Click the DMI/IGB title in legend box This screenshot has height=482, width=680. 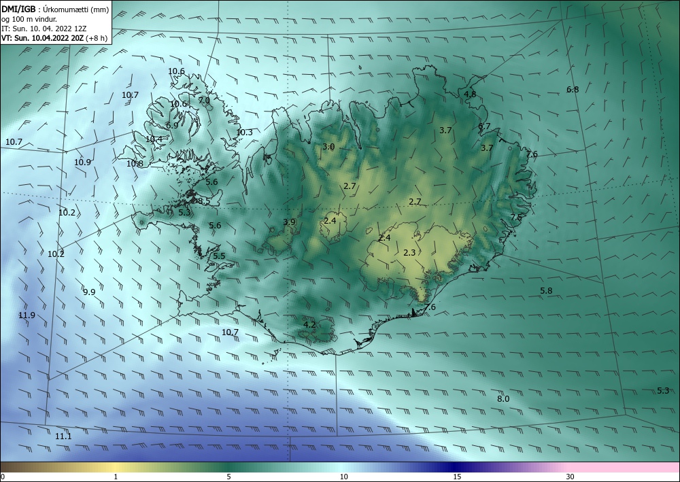[x=18, y=10]
